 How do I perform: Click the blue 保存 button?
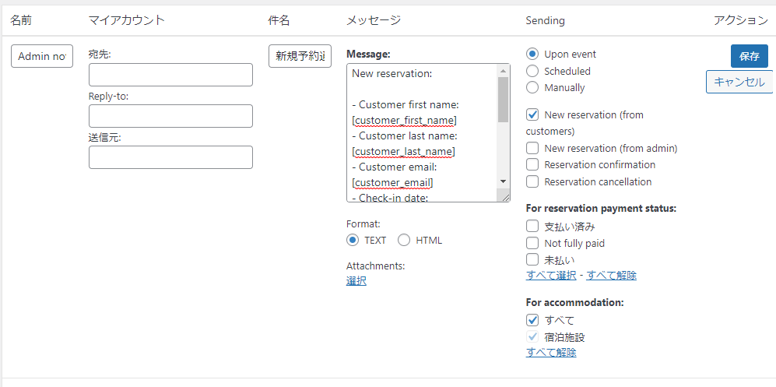749,56
